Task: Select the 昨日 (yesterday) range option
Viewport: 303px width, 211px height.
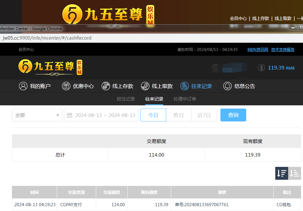Action: [x=178, y=115]
